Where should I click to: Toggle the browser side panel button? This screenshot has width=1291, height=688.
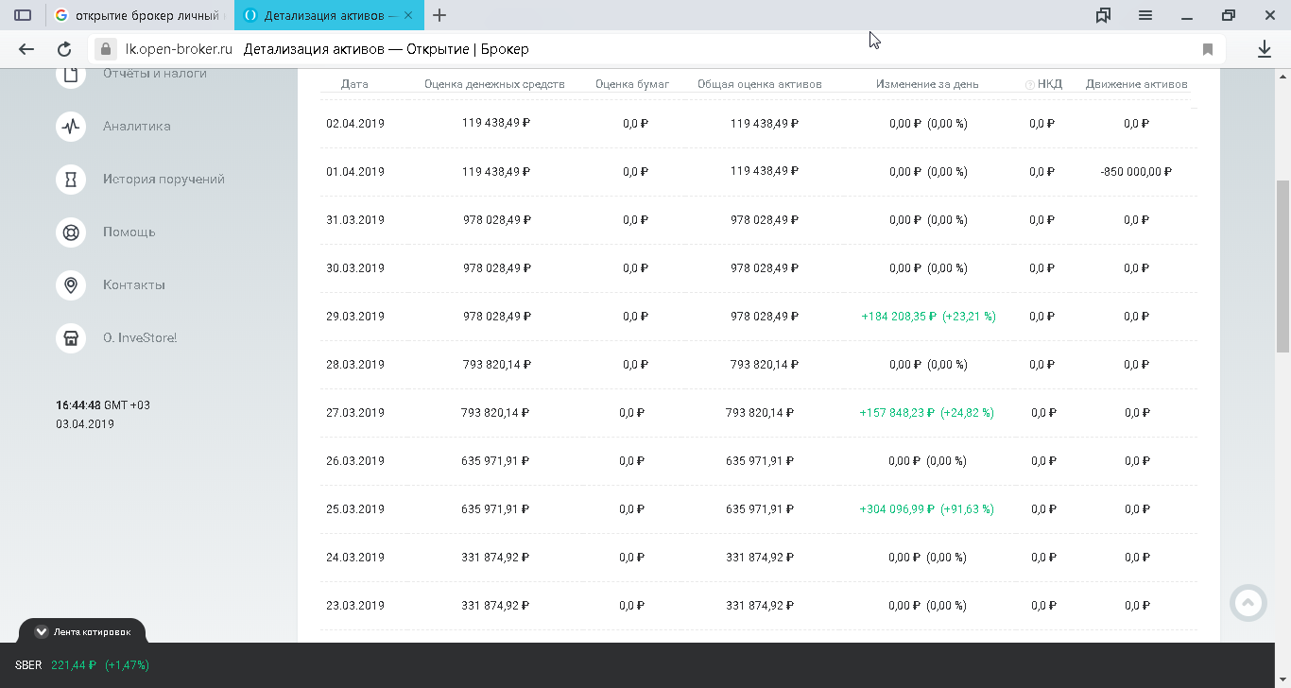23,15
